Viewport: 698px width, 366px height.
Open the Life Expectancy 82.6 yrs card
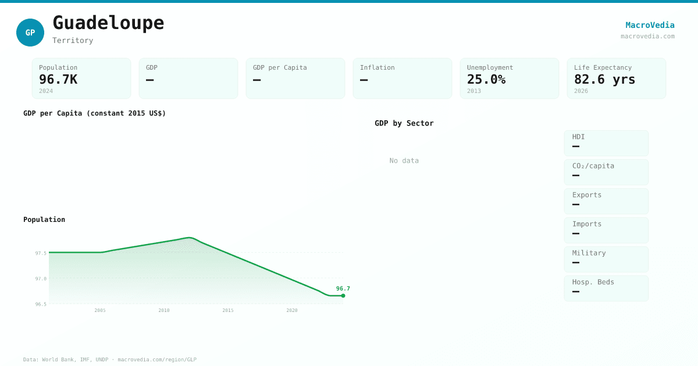617,78
